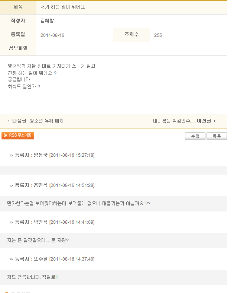Click the bullet icon before 공민석 comment
The width and height of the screenshot is (237, 293).
point(11,185)
